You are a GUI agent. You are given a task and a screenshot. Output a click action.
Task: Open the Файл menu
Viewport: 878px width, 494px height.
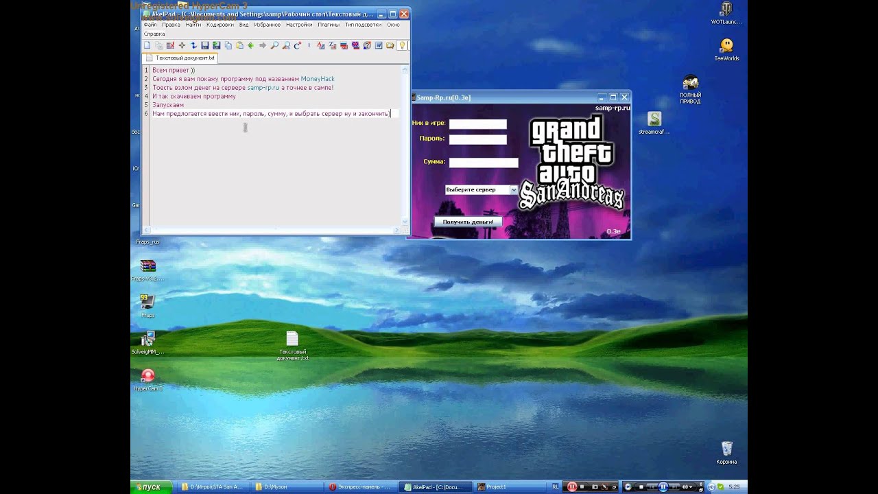pyautogui.click(x=150, y=25)
